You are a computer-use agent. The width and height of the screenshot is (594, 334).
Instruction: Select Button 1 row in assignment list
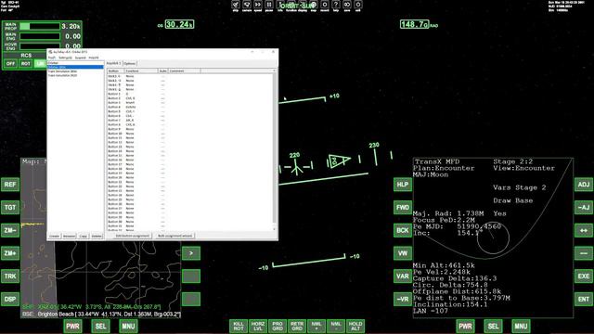(x=189, y=94)
